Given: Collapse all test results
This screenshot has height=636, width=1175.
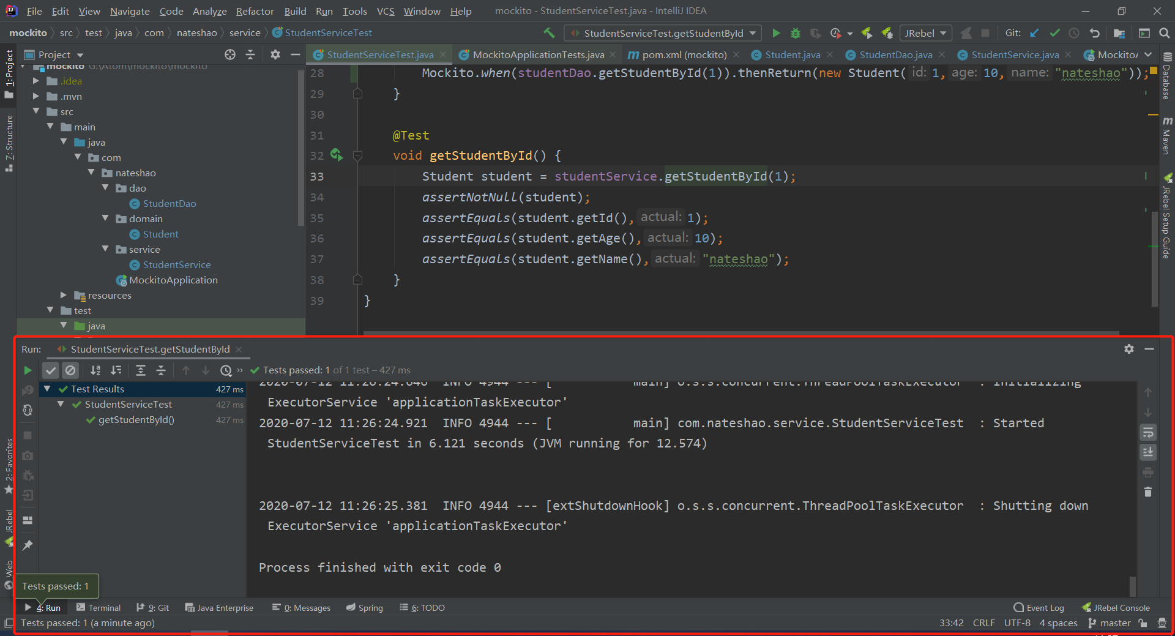Looking at the screenshot, I should (161, 370).
